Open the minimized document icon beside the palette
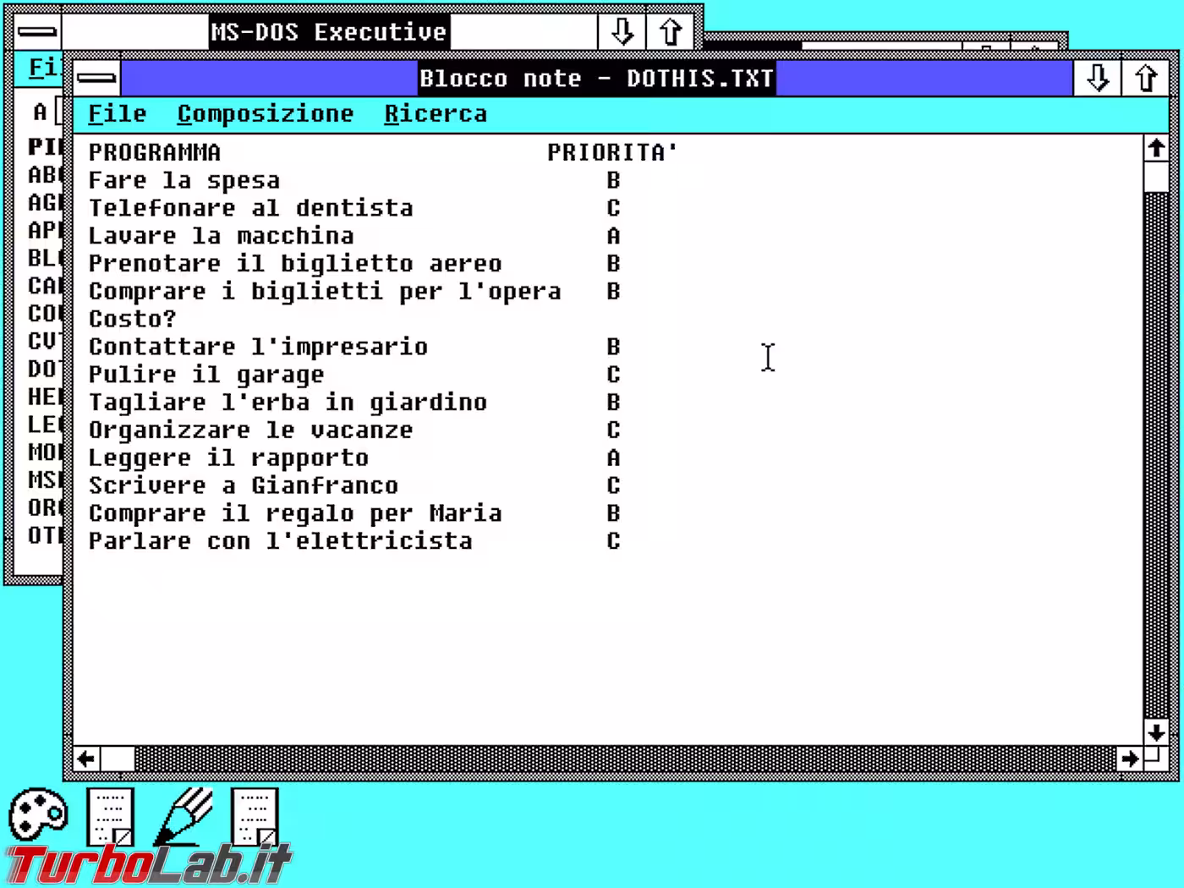This screenshot has width=1184, height=888. point(112,816)
